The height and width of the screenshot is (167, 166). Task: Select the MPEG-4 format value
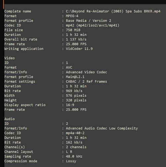click(x=72, y=16)
